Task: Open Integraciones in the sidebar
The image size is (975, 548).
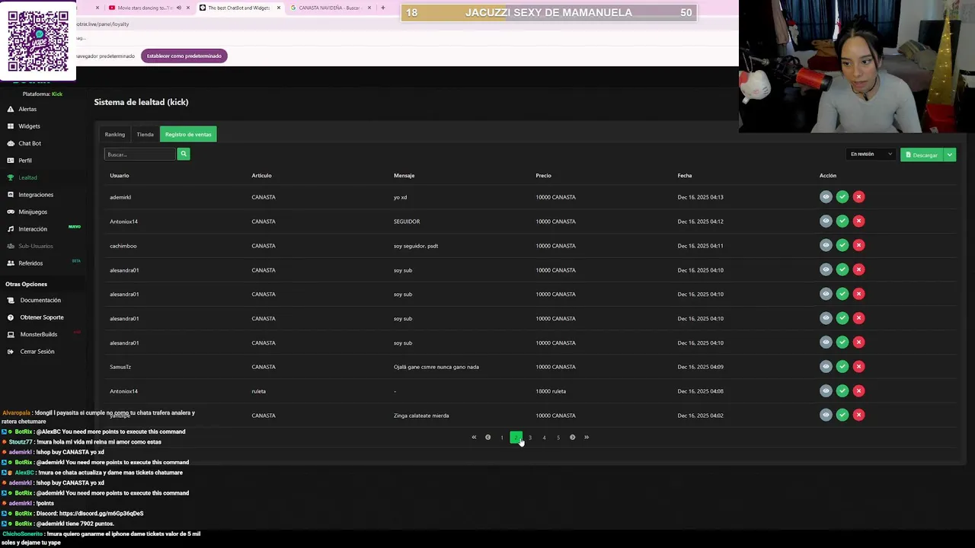Action: click(36, 195)
